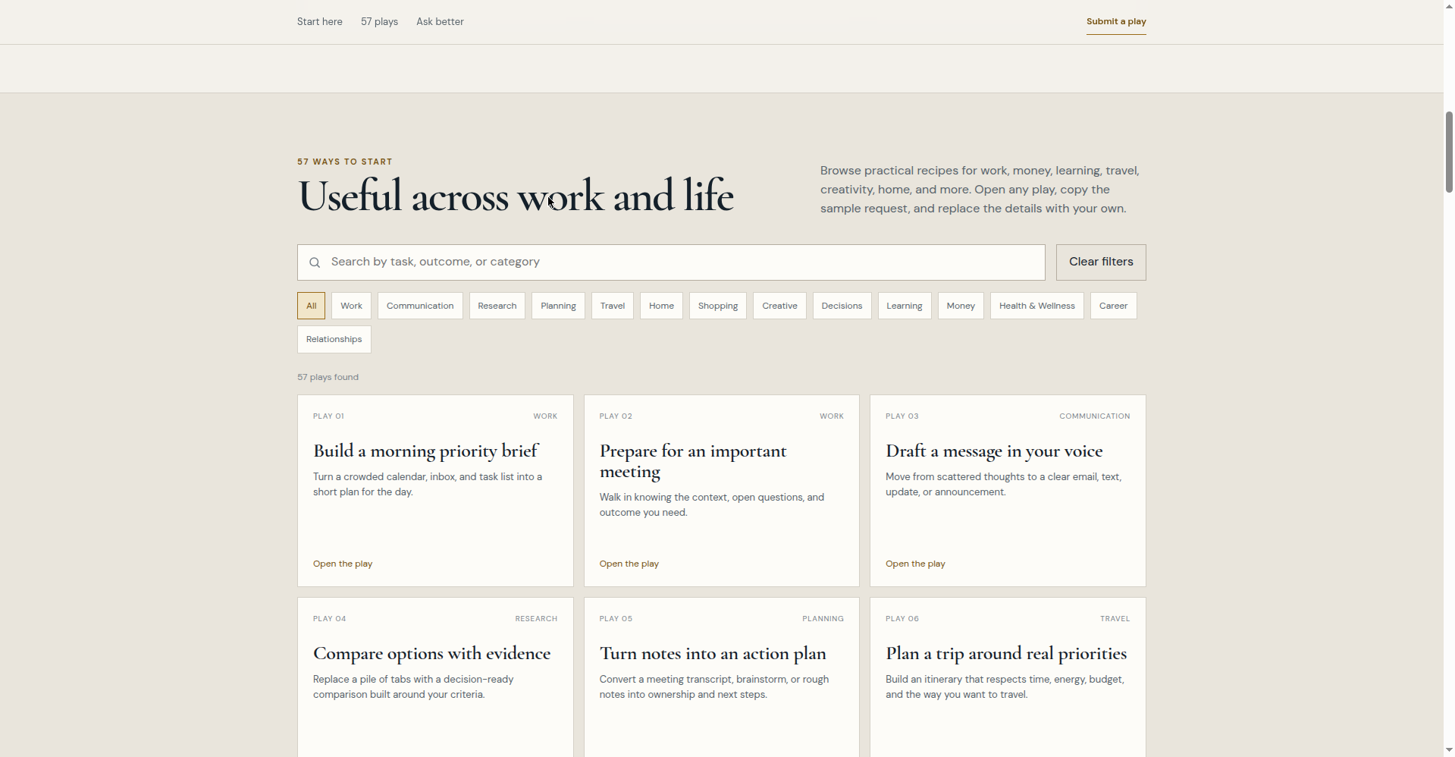Filter by Learning category
Viewport: 1455px width, 757px height.
pos(905,306)
